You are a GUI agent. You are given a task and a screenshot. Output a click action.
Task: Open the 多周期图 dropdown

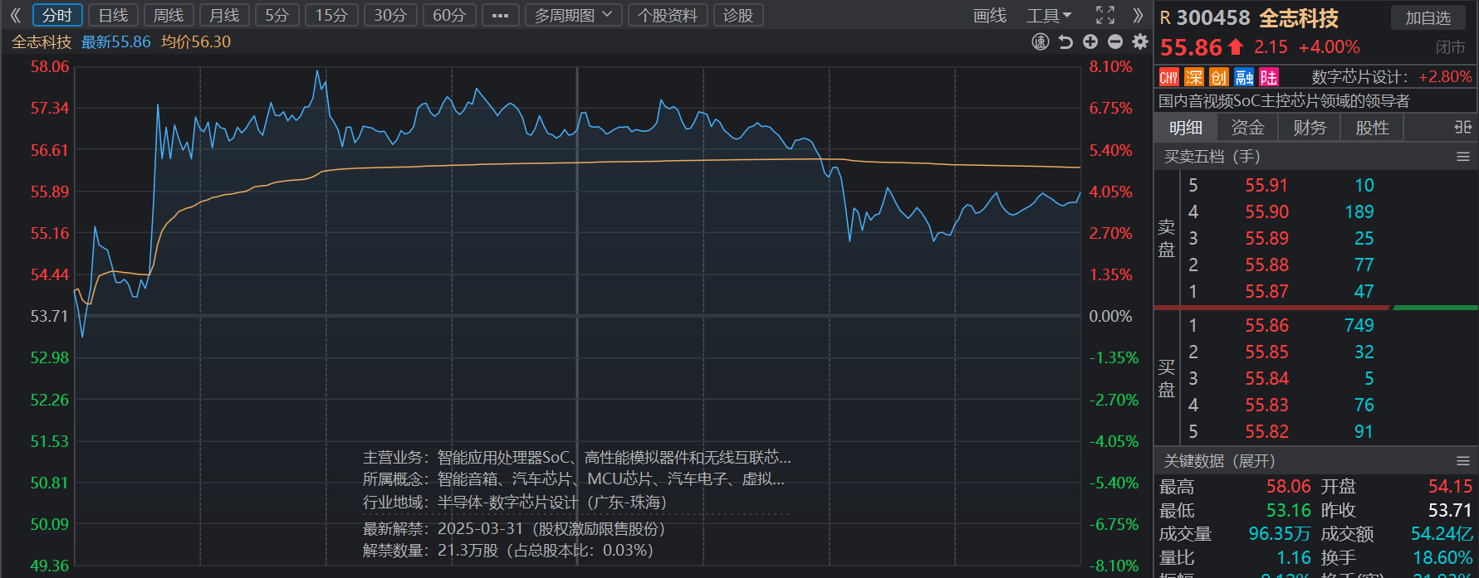(x=573, y=15)
